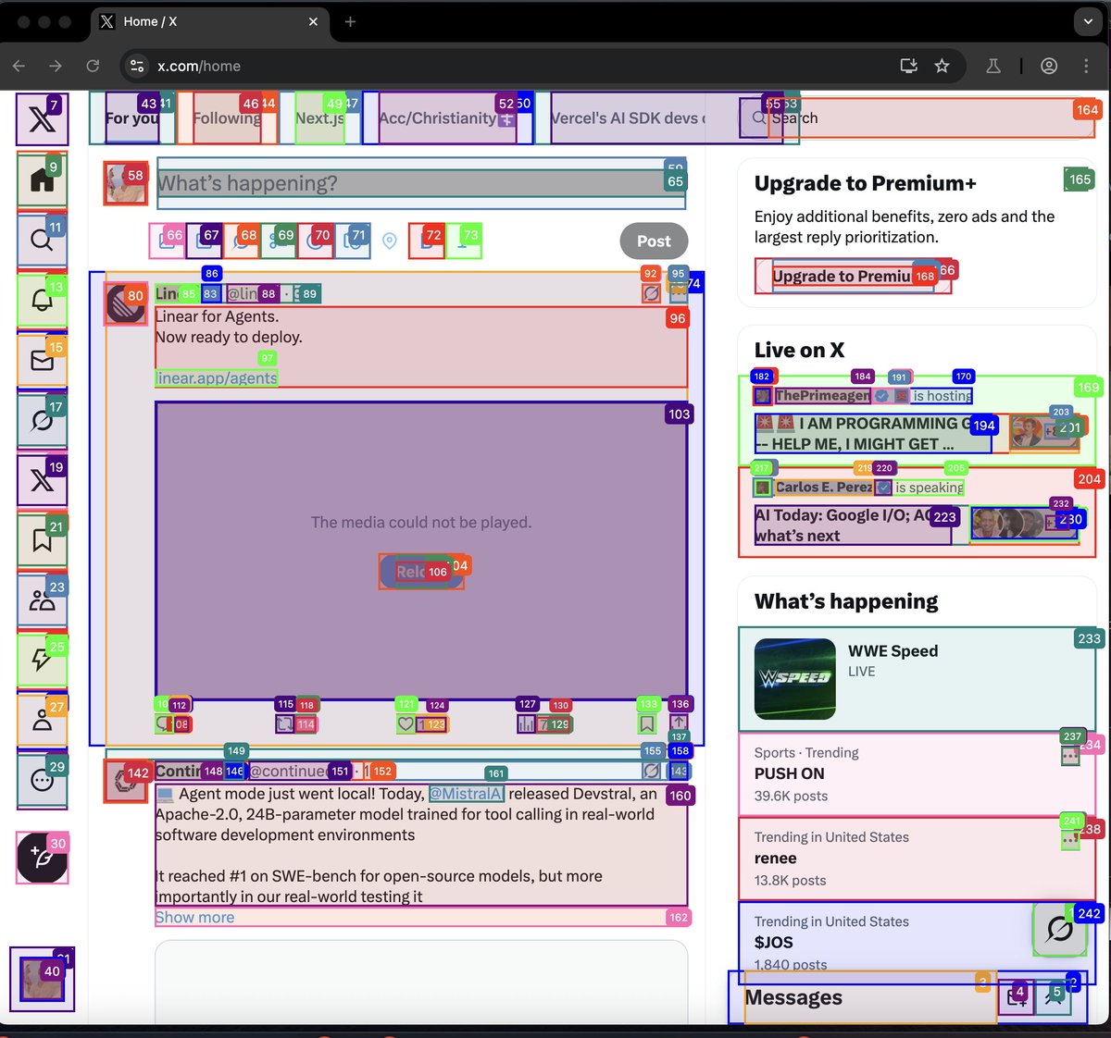Screen dimensions: 1111x1038
Task: Open the PUSH ON trending topic
Action: tap(917, 773)
